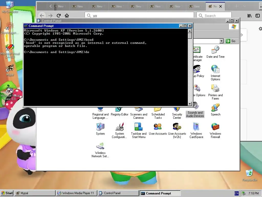Open Date and Time in Control Panel
262x197 pixels.
click(215, 52)
